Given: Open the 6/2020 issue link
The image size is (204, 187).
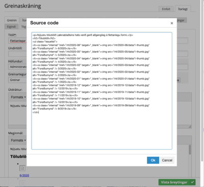Looking at the screenshot, I should (x=24, y=175).
